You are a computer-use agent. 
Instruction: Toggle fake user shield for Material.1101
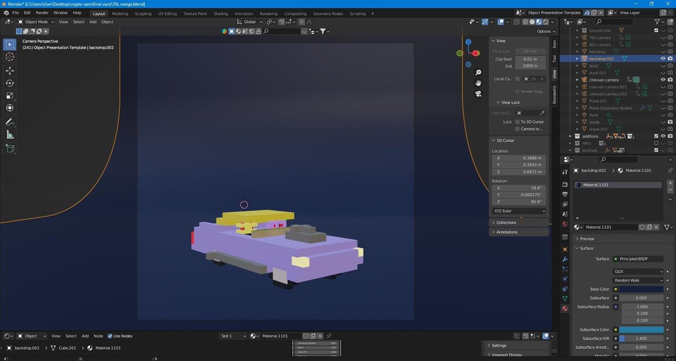[x=642, y=227]
